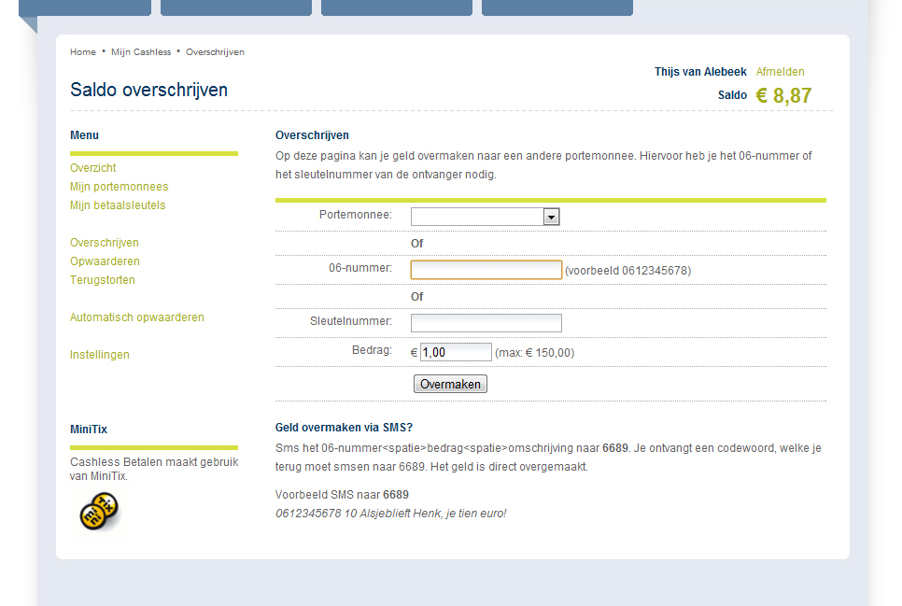
Task: Open Instellingen in the sidebar
Action: pyautogui.click(x=100, y=355)
